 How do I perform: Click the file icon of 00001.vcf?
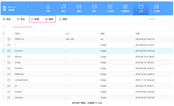[x=9, y=39]
